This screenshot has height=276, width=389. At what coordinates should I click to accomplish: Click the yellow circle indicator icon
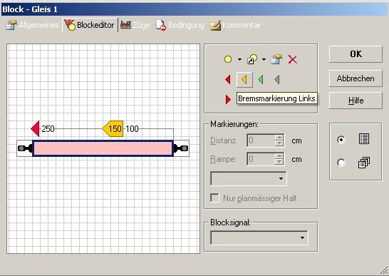pyautogui.click(x=228, y=59)
